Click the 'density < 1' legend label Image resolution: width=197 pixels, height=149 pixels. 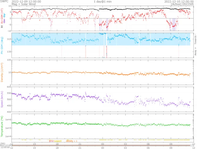71,141
